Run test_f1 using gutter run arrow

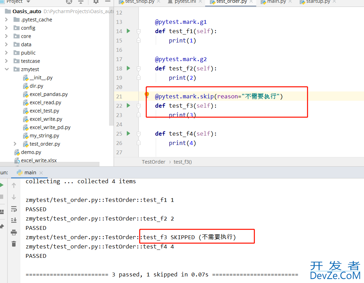[128, 31]
